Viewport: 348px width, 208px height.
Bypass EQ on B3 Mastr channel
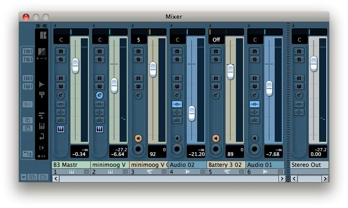pyautogui.click(x=61, y=113)
